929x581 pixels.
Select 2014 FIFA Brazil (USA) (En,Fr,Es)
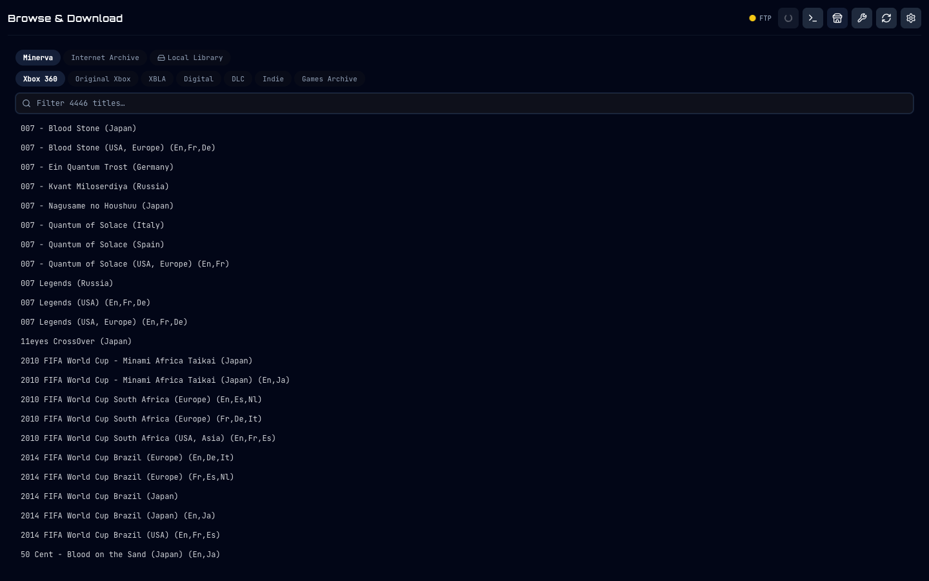(x=464, y=535)
